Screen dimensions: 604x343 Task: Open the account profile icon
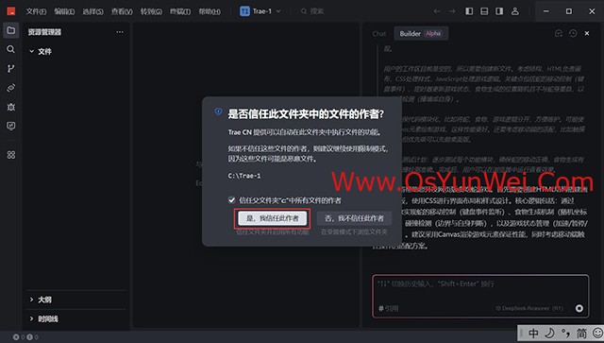[515, 11]
